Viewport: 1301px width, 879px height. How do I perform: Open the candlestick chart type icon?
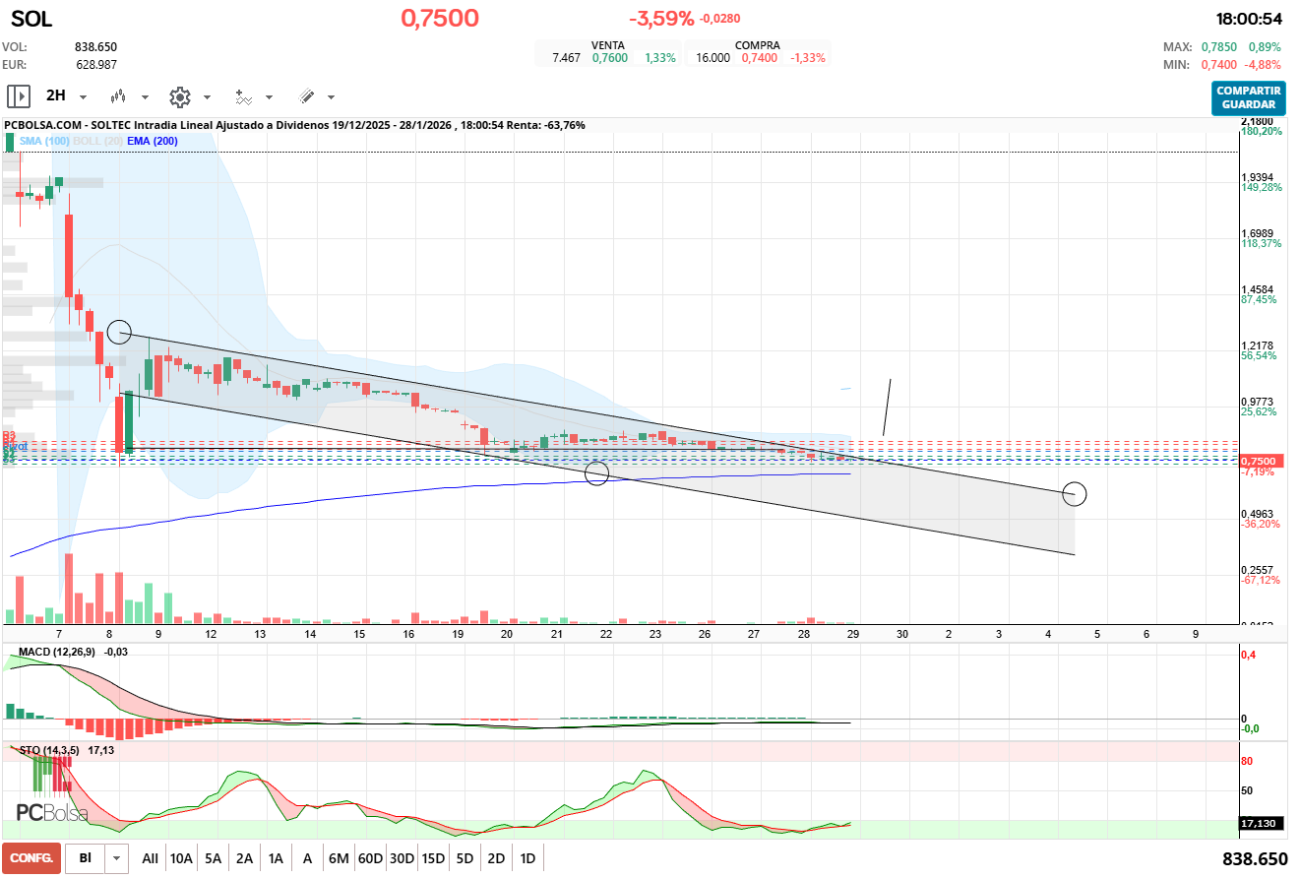tap(119, 96)
